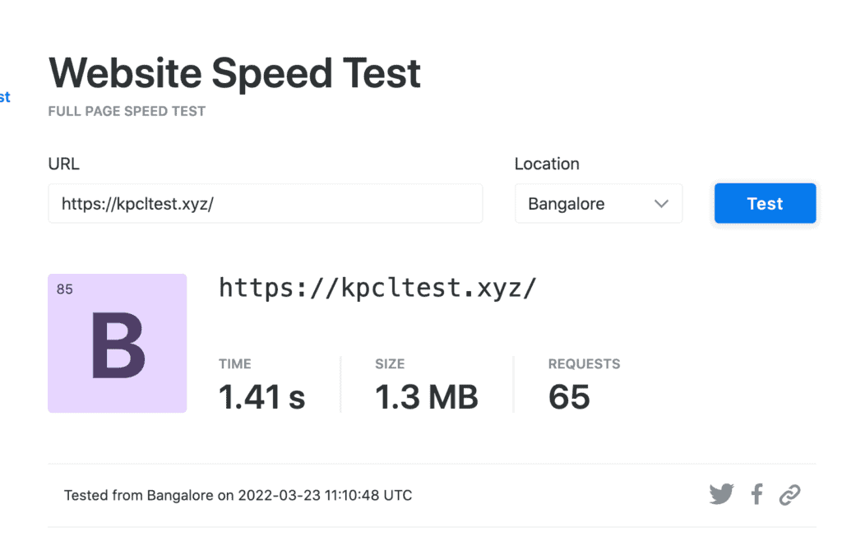Open the https://kpcltest.xyz/ result link
Image resolution: width=842 pixels, height=555 pixels.
coord(378,288)
